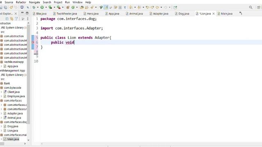Open the Window menu
This screenshot has width=262, height=147.
77,2
